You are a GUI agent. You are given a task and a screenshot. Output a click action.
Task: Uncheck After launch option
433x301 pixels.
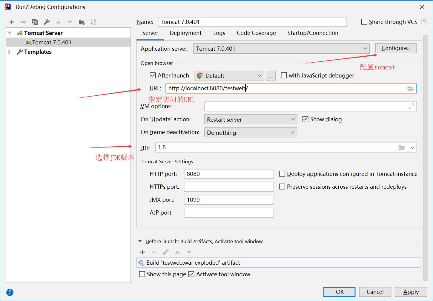click(x=153, y=75)
